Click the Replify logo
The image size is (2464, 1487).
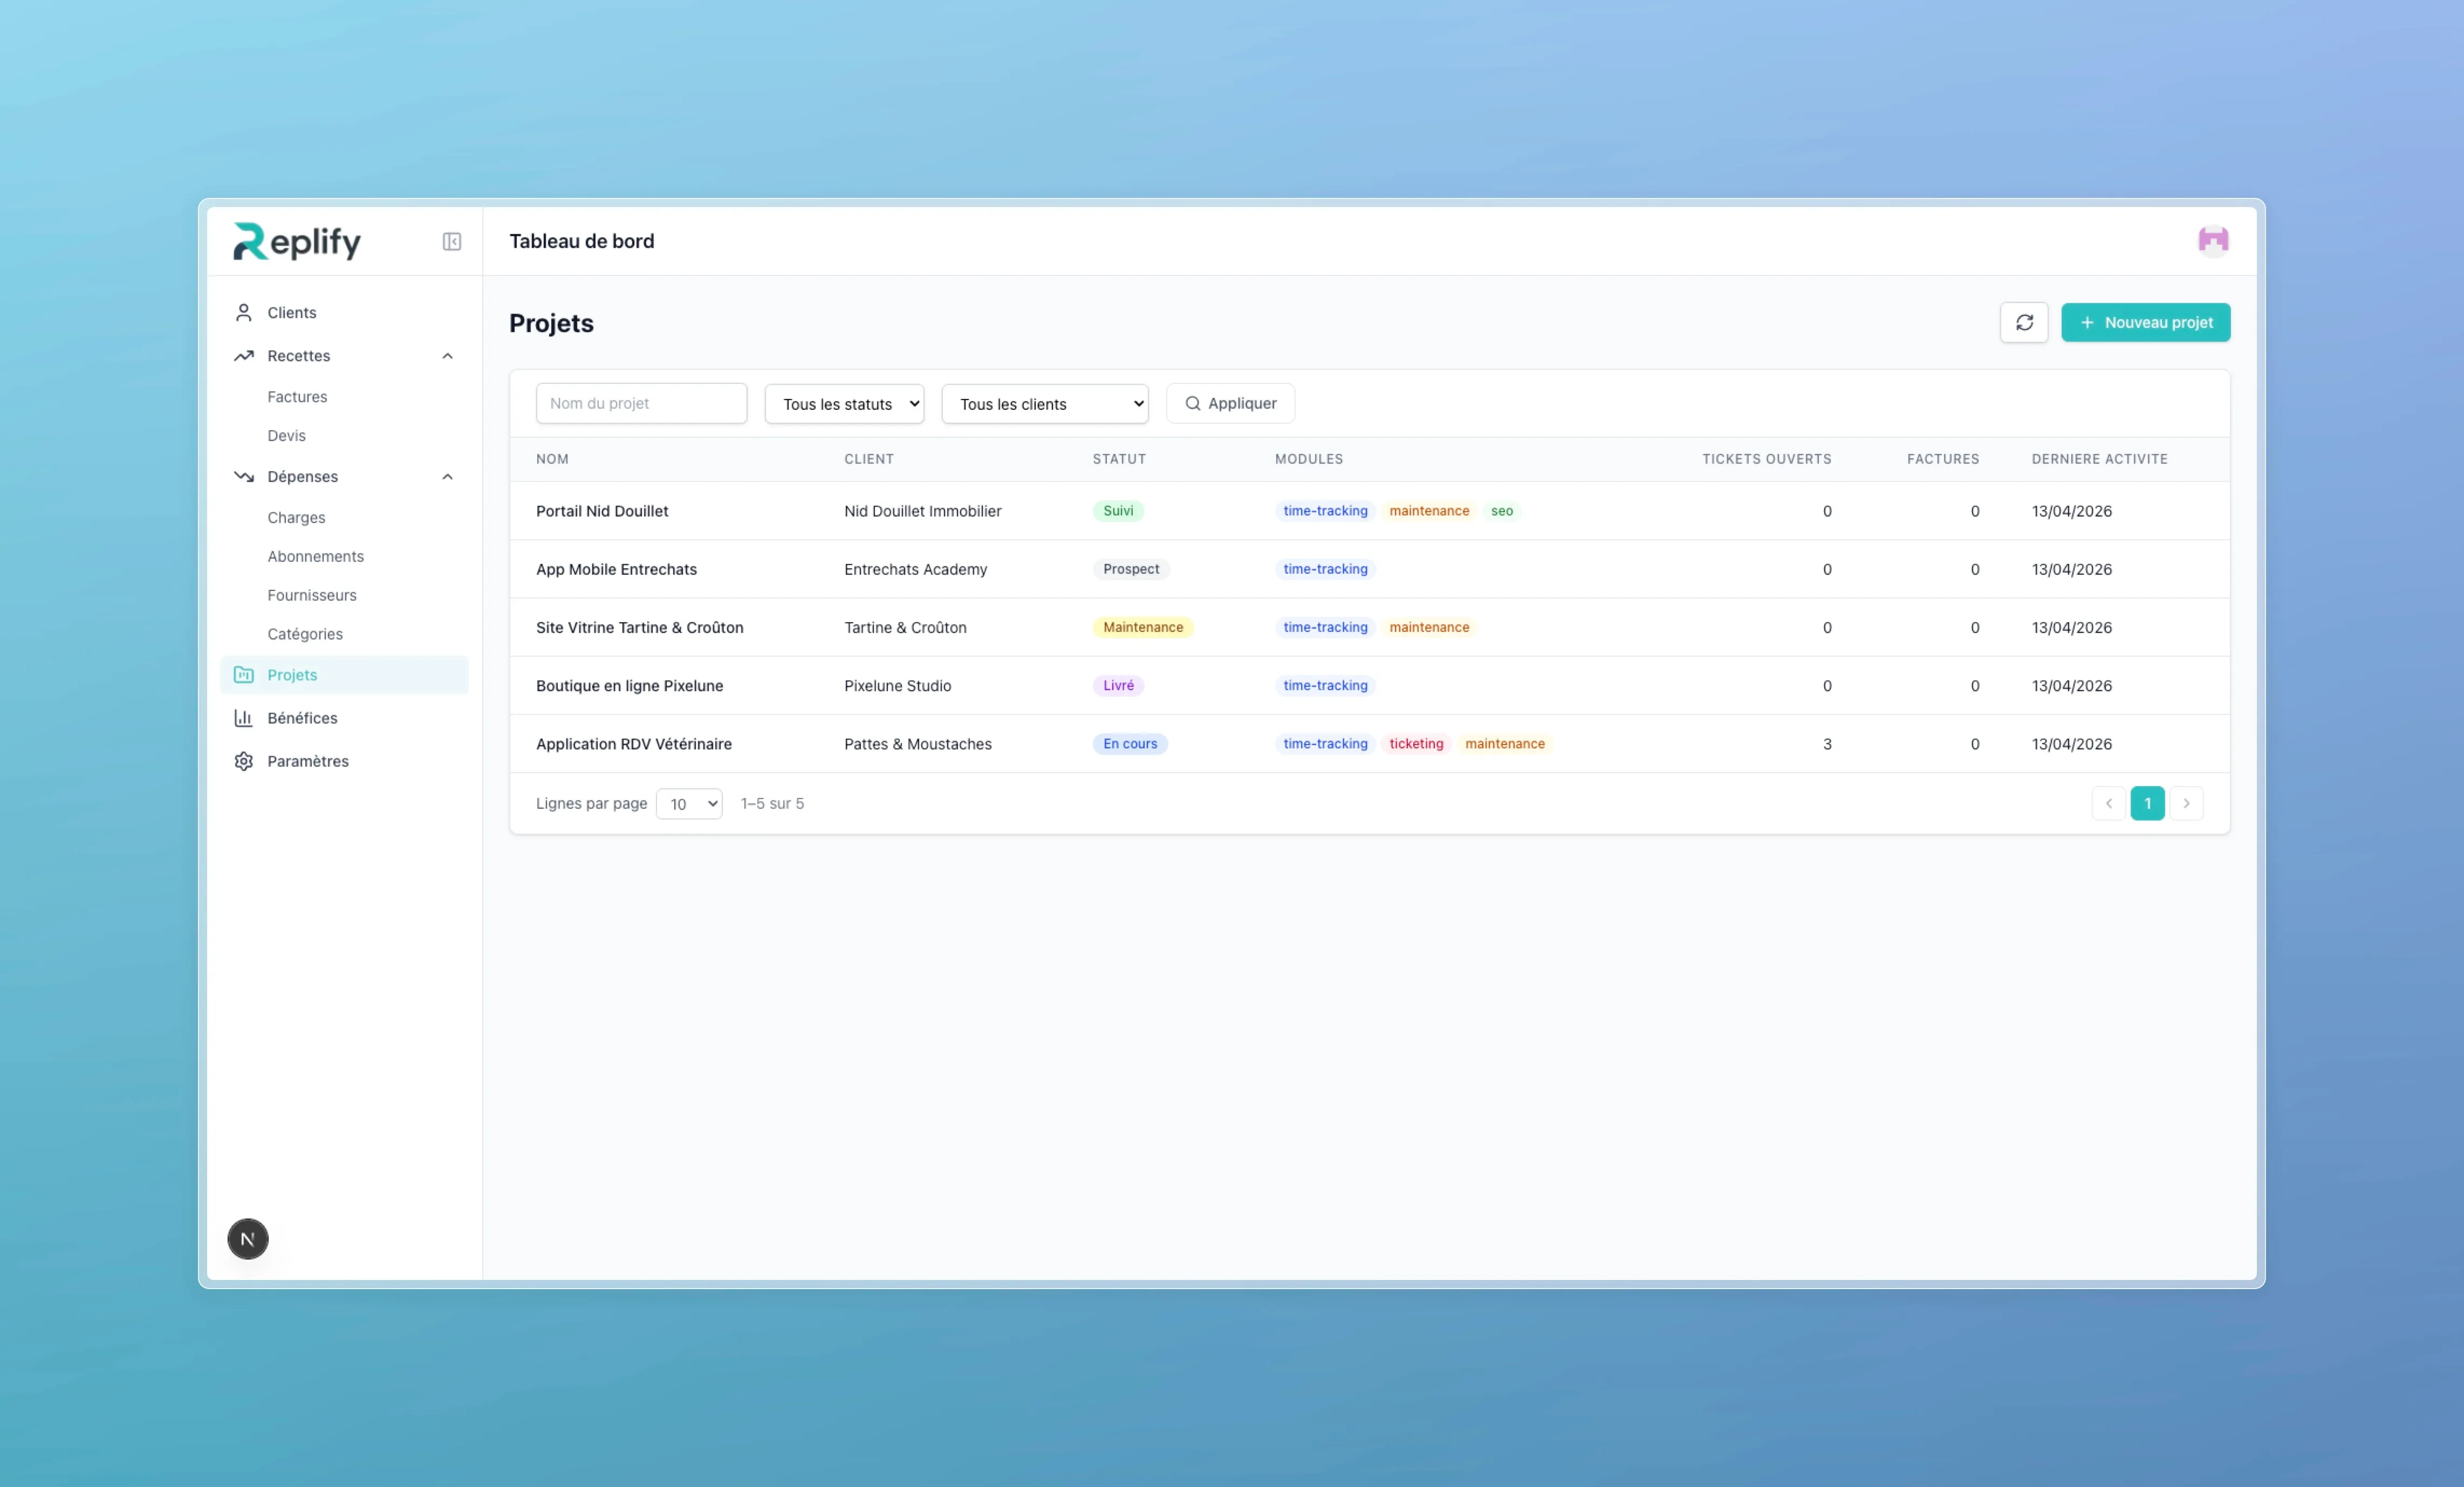[296, 241]
